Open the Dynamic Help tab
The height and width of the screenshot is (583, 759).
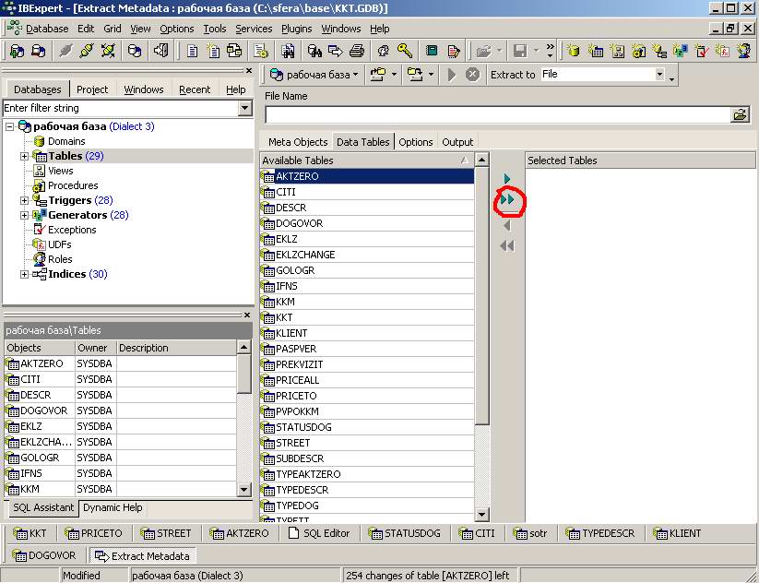[113, 507]
